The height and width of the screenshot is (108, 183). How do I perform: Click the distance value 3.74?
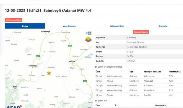(x=171, y=76)
